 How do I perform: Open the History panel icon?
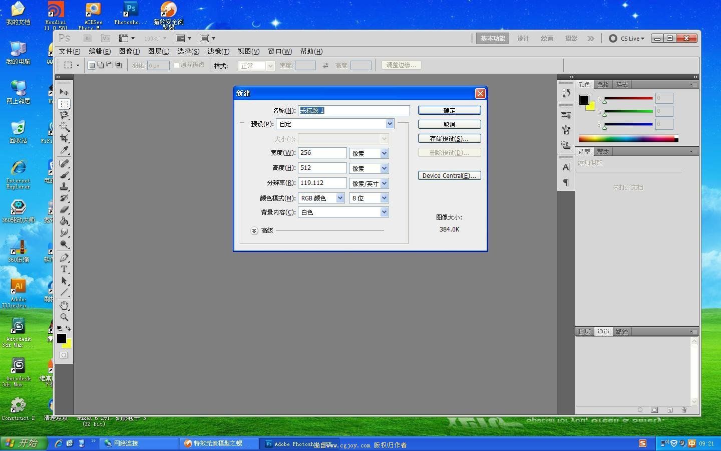pyautogui.click(x=566, y=93)
